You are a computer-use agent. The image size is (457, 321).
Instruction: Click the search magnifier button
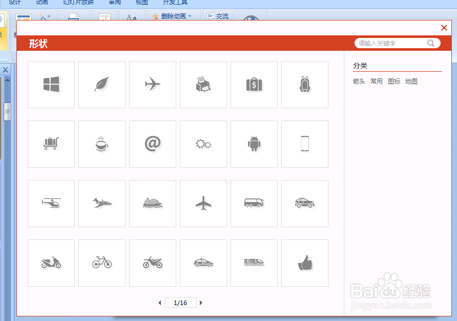pyautogui.click(x=431, y=43)
